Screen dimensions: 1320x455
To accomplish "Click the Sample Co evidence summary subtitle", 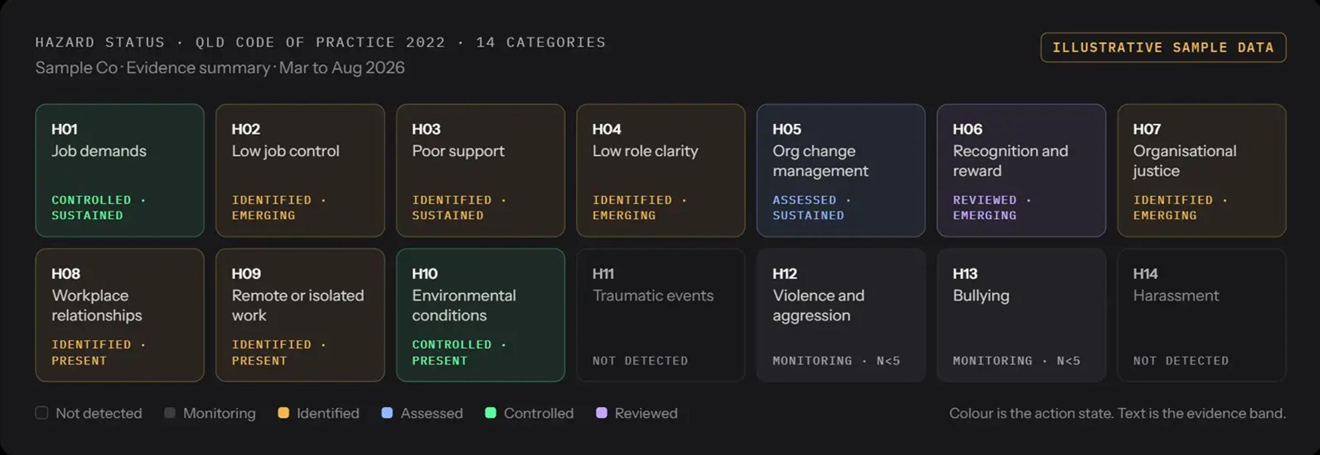I will coord(220,68).
